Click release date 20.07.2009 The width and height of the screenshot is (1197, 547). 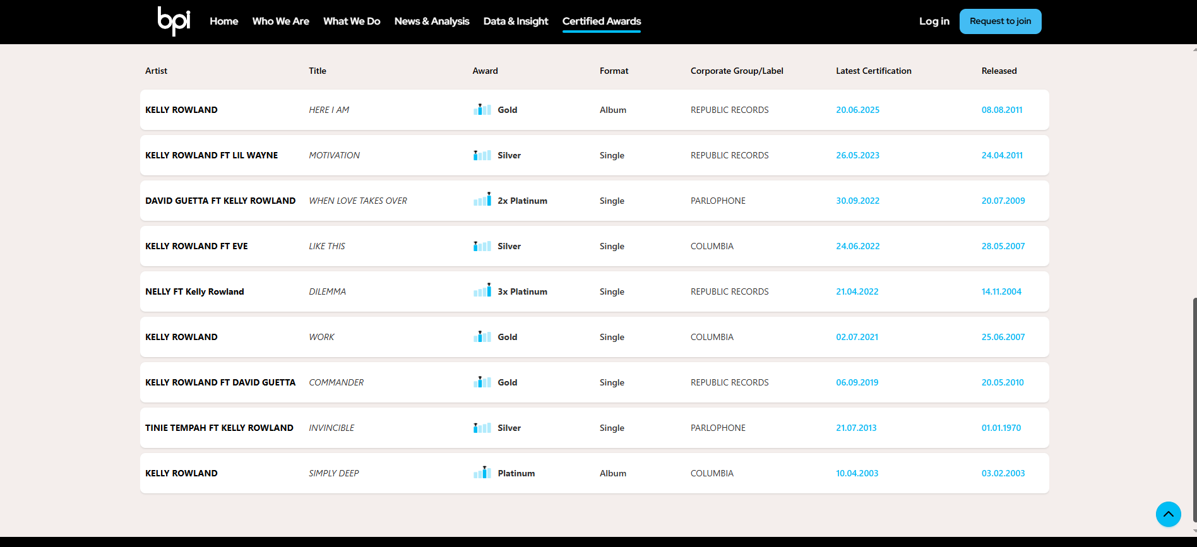(x=1003, y=201)
